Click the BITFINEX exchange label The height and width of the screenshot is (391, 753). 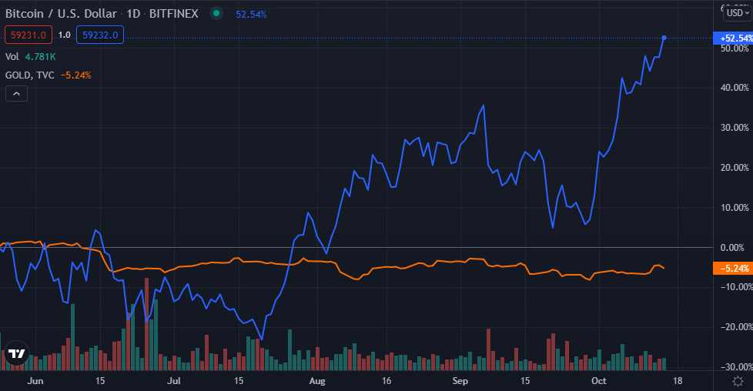click(x=173, y=13)
